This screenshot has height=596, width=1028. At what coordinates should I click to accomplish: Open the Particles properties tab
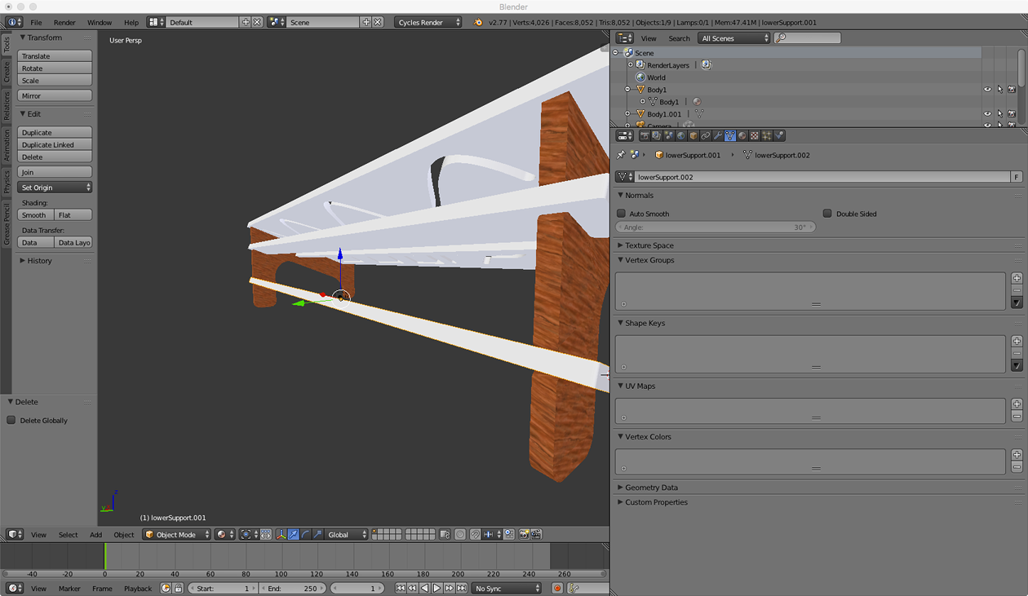[x=767, y=136]
